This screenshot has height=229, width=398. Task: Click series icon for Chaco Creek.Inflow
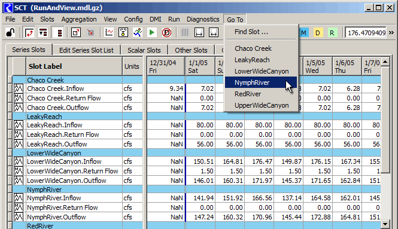click(19, 88)
